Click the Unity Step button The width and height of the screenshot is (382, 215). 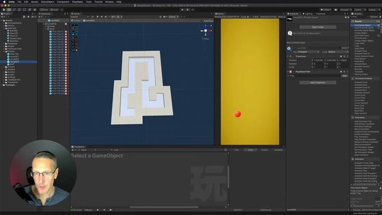[x=193, y=10]
